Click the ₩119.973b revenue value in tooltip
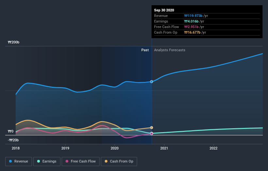Image resolution: width=268 pixels, height=171 pixels. [x=193, y=16]
